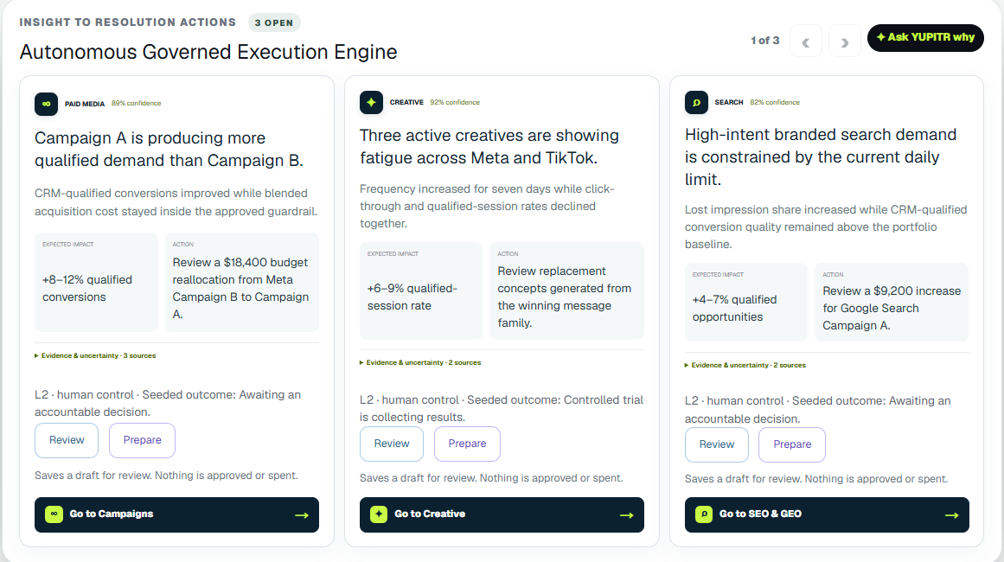
Task: Expand Evidence & uncertainty · 3 sources
Action: (95, 355)
